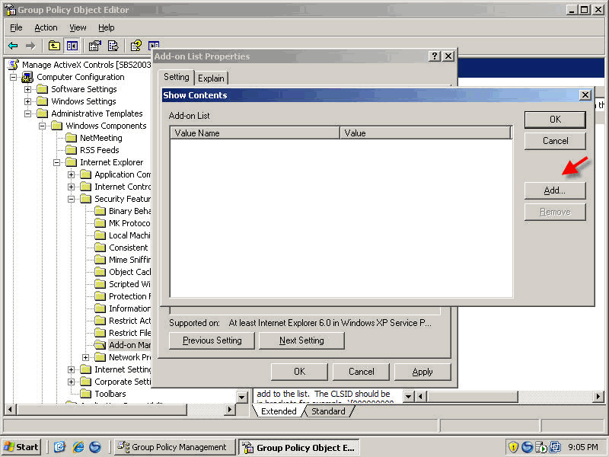
Task: Click the tree pane scroll left arrow
Action: pos(10,409)
